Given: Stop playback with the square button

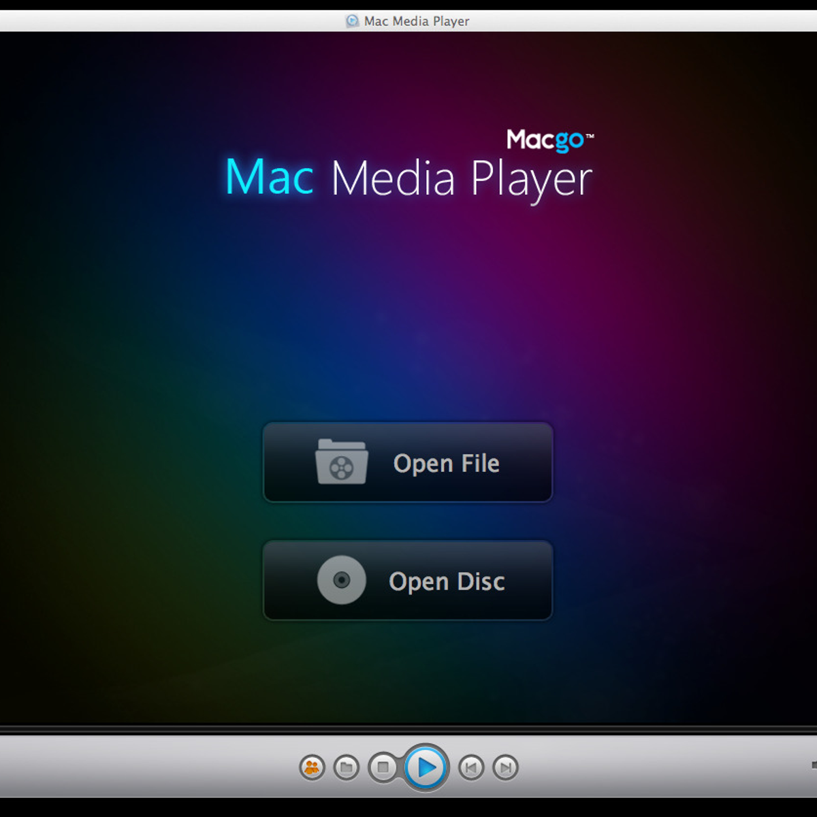Looking at the screenshot, I should pyautogui.click(x=383, y=768).
